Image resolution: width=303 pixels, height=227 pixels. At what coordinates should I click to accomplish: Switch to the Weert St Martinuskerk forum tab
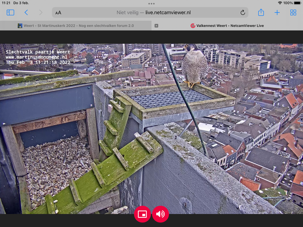(x=76, y=26)
